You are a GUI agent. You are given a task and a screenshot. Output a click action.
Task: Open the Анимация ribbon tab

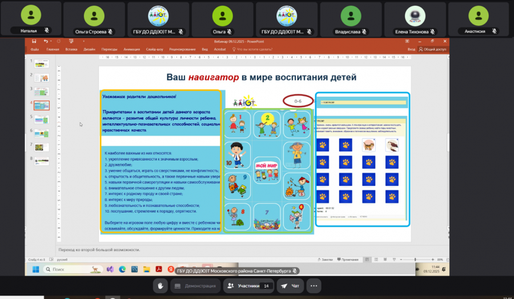(x=131, y=50)
